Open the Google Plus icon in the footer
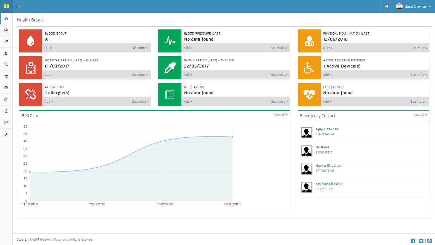This screenshot has width=435, height=245. point(430,241)
